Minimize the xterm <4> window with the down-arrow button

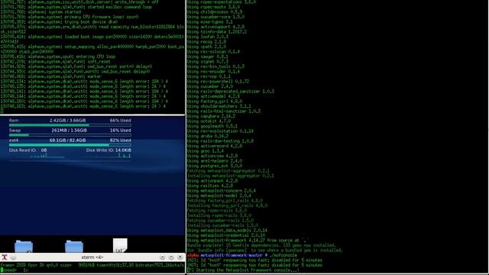[x=163, y=257]
